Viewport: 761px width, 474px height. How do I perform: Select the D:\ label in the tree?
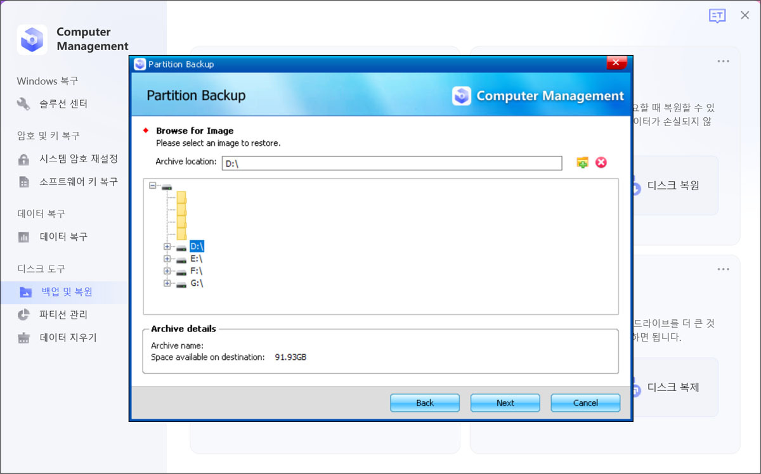coord(197,246)
